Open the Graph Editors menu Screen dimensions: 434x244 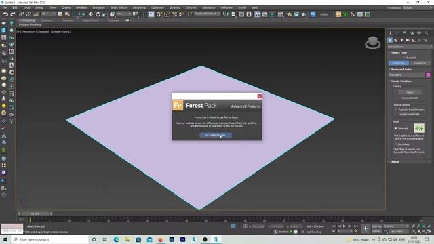coord(119,7)
